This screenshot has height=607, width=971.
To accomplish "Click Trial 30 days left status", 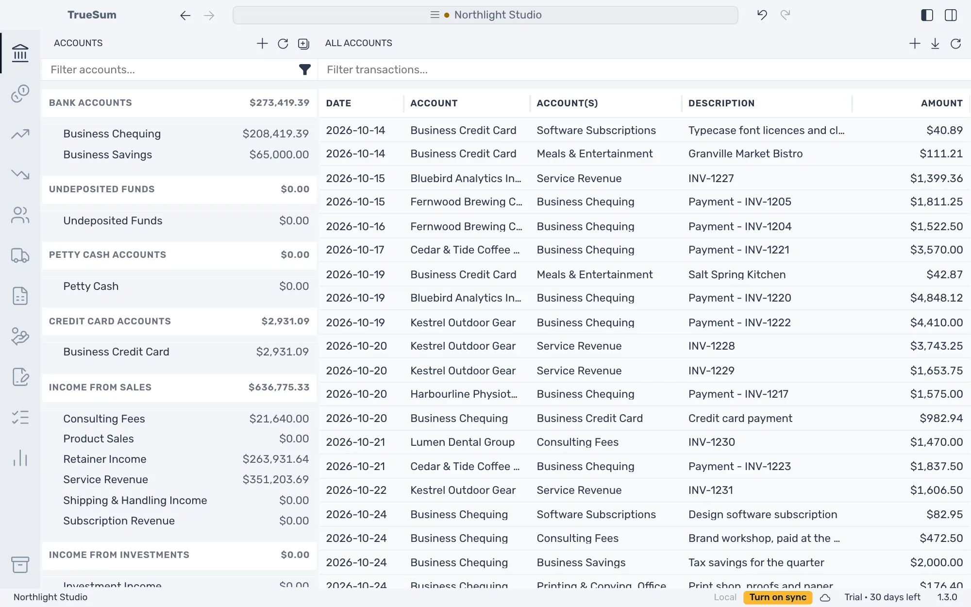I will point(882,597).
